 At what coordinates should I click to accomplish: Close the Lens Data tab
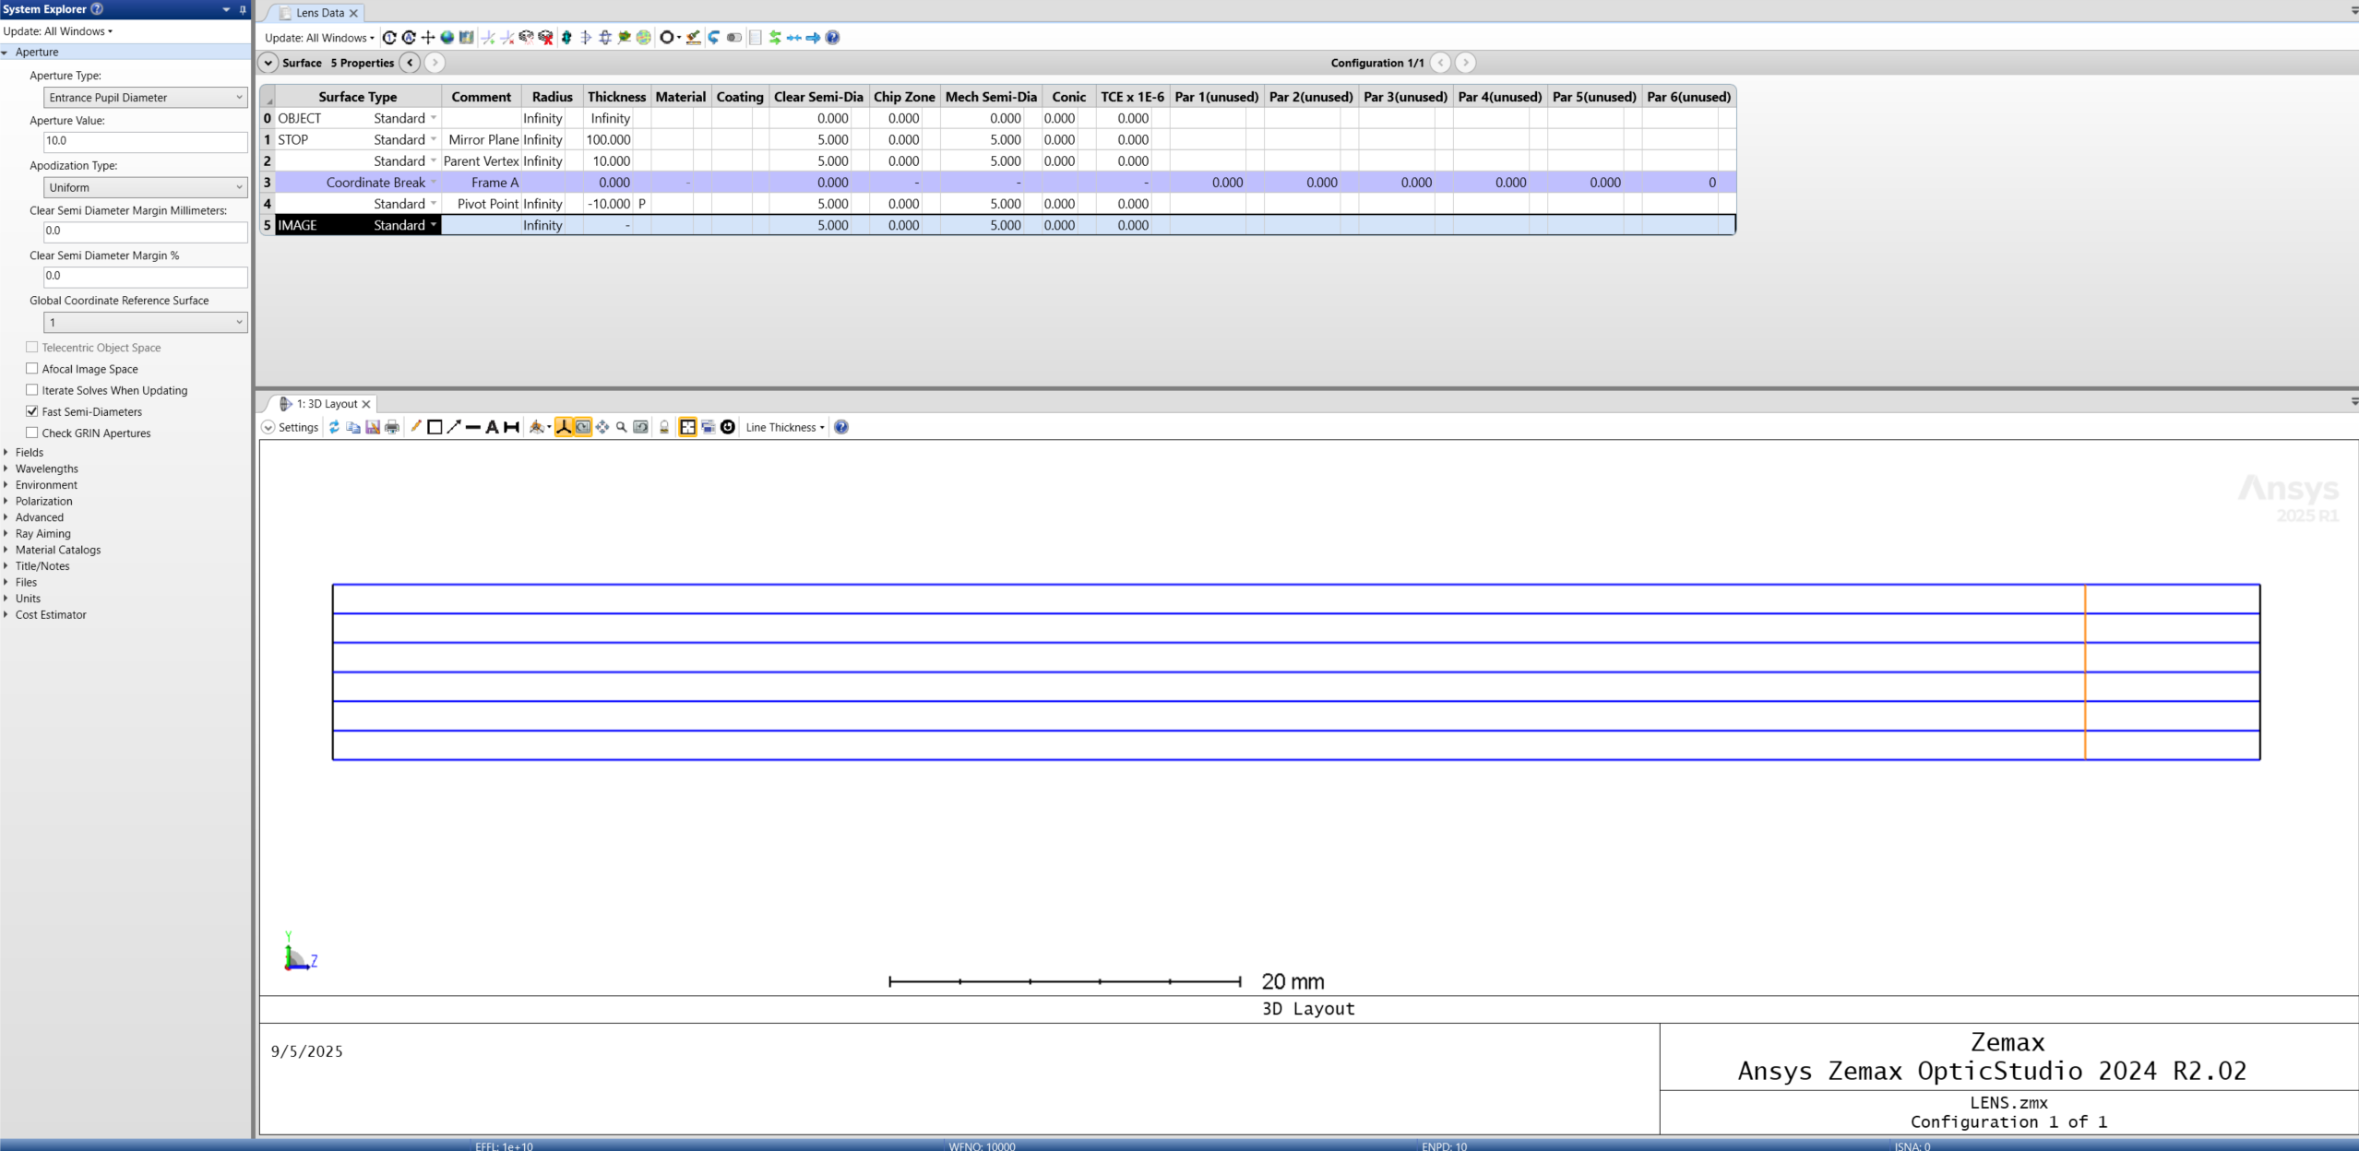pos(353,13)
